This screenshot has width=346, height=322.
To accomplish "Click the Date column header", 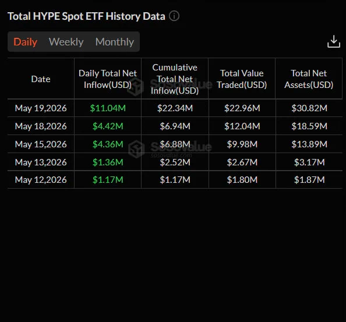I will (x=41, y=79).
